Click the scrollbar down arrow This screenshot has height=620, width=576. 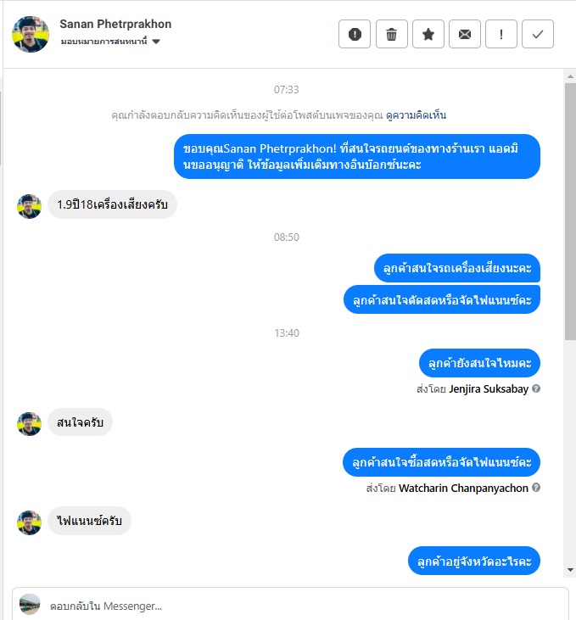click(570, 570)
